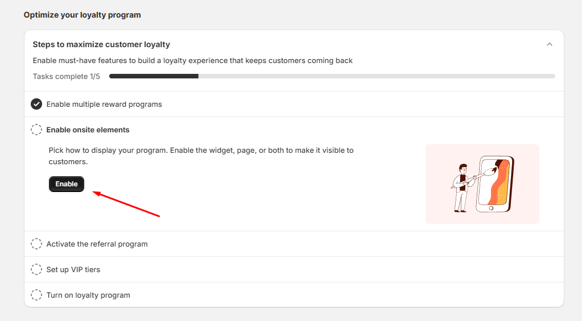Click the 'Enable must-have features' subtitle text
This screenshot has width=582, height=321.
pyautogui.click(x=193, y=60)
